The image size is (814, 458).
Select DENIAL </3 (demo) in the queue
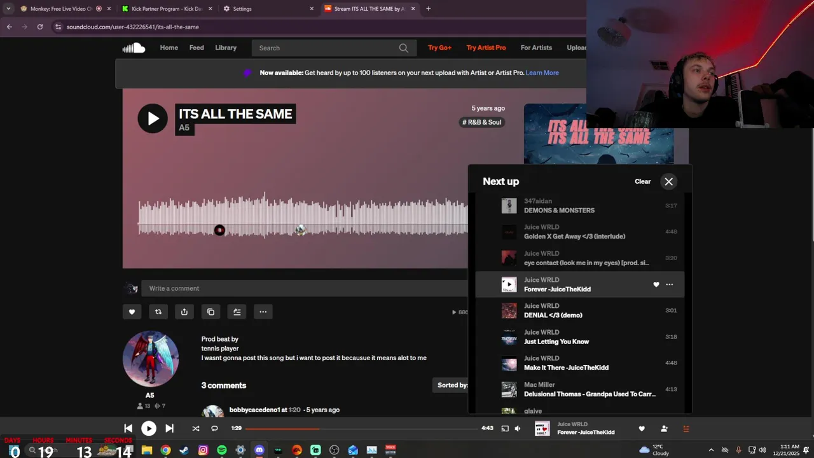[x=580, y=310]
